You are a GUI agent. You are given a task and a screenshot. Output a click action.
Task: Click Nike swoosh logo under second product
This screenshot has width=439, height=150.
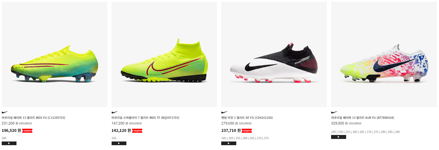[115, 112]
